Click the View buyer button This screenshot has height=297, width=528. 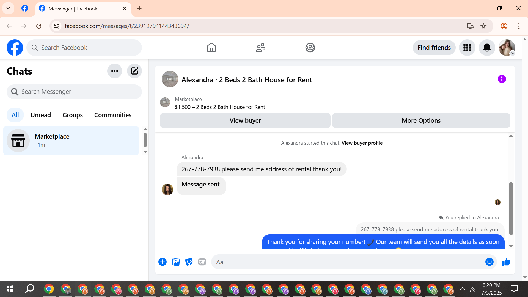pyautogui.click(x=245, y=120)
